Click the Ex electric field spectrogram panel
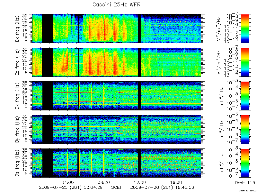Image resolution: width=257 pixels, height=192 pixels. click(117, 28)
